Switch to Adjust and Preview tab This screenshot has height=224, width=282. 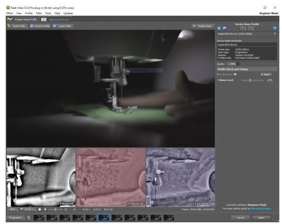tap(55, 20)
